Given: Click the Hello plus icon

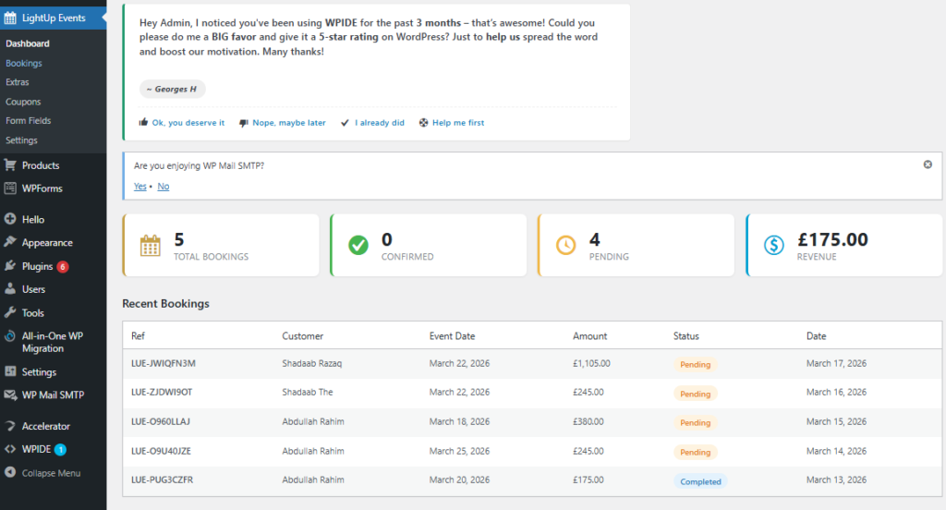Looking at the screenshot, I should 10,219.
